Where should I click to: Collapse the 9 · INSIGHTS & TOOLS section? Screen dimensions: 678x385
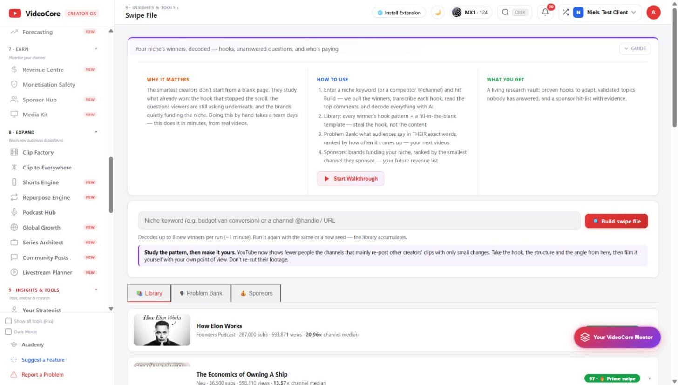[96, 290]
